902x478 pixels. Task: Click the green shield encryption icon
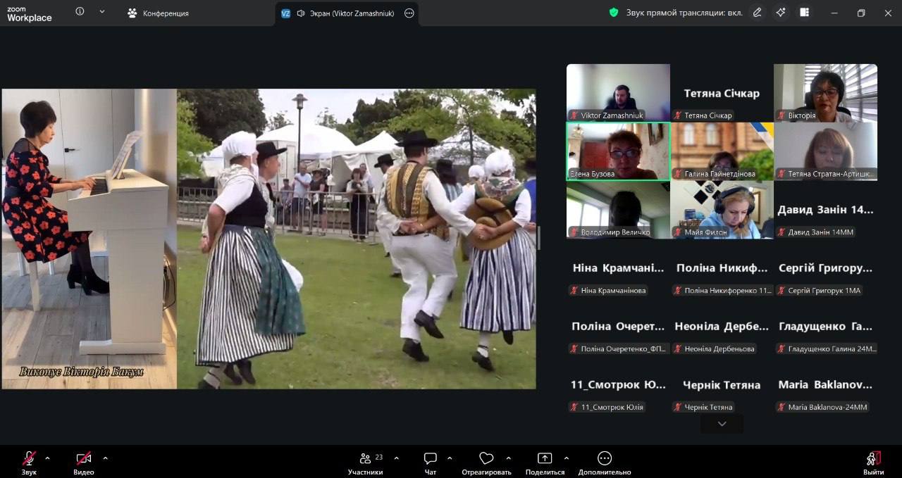pos(614,13)
